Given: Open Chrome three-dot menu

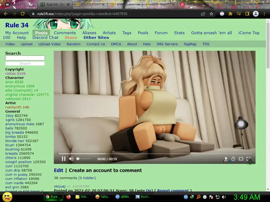Looking at the screenshot, I should pos(264,14).
